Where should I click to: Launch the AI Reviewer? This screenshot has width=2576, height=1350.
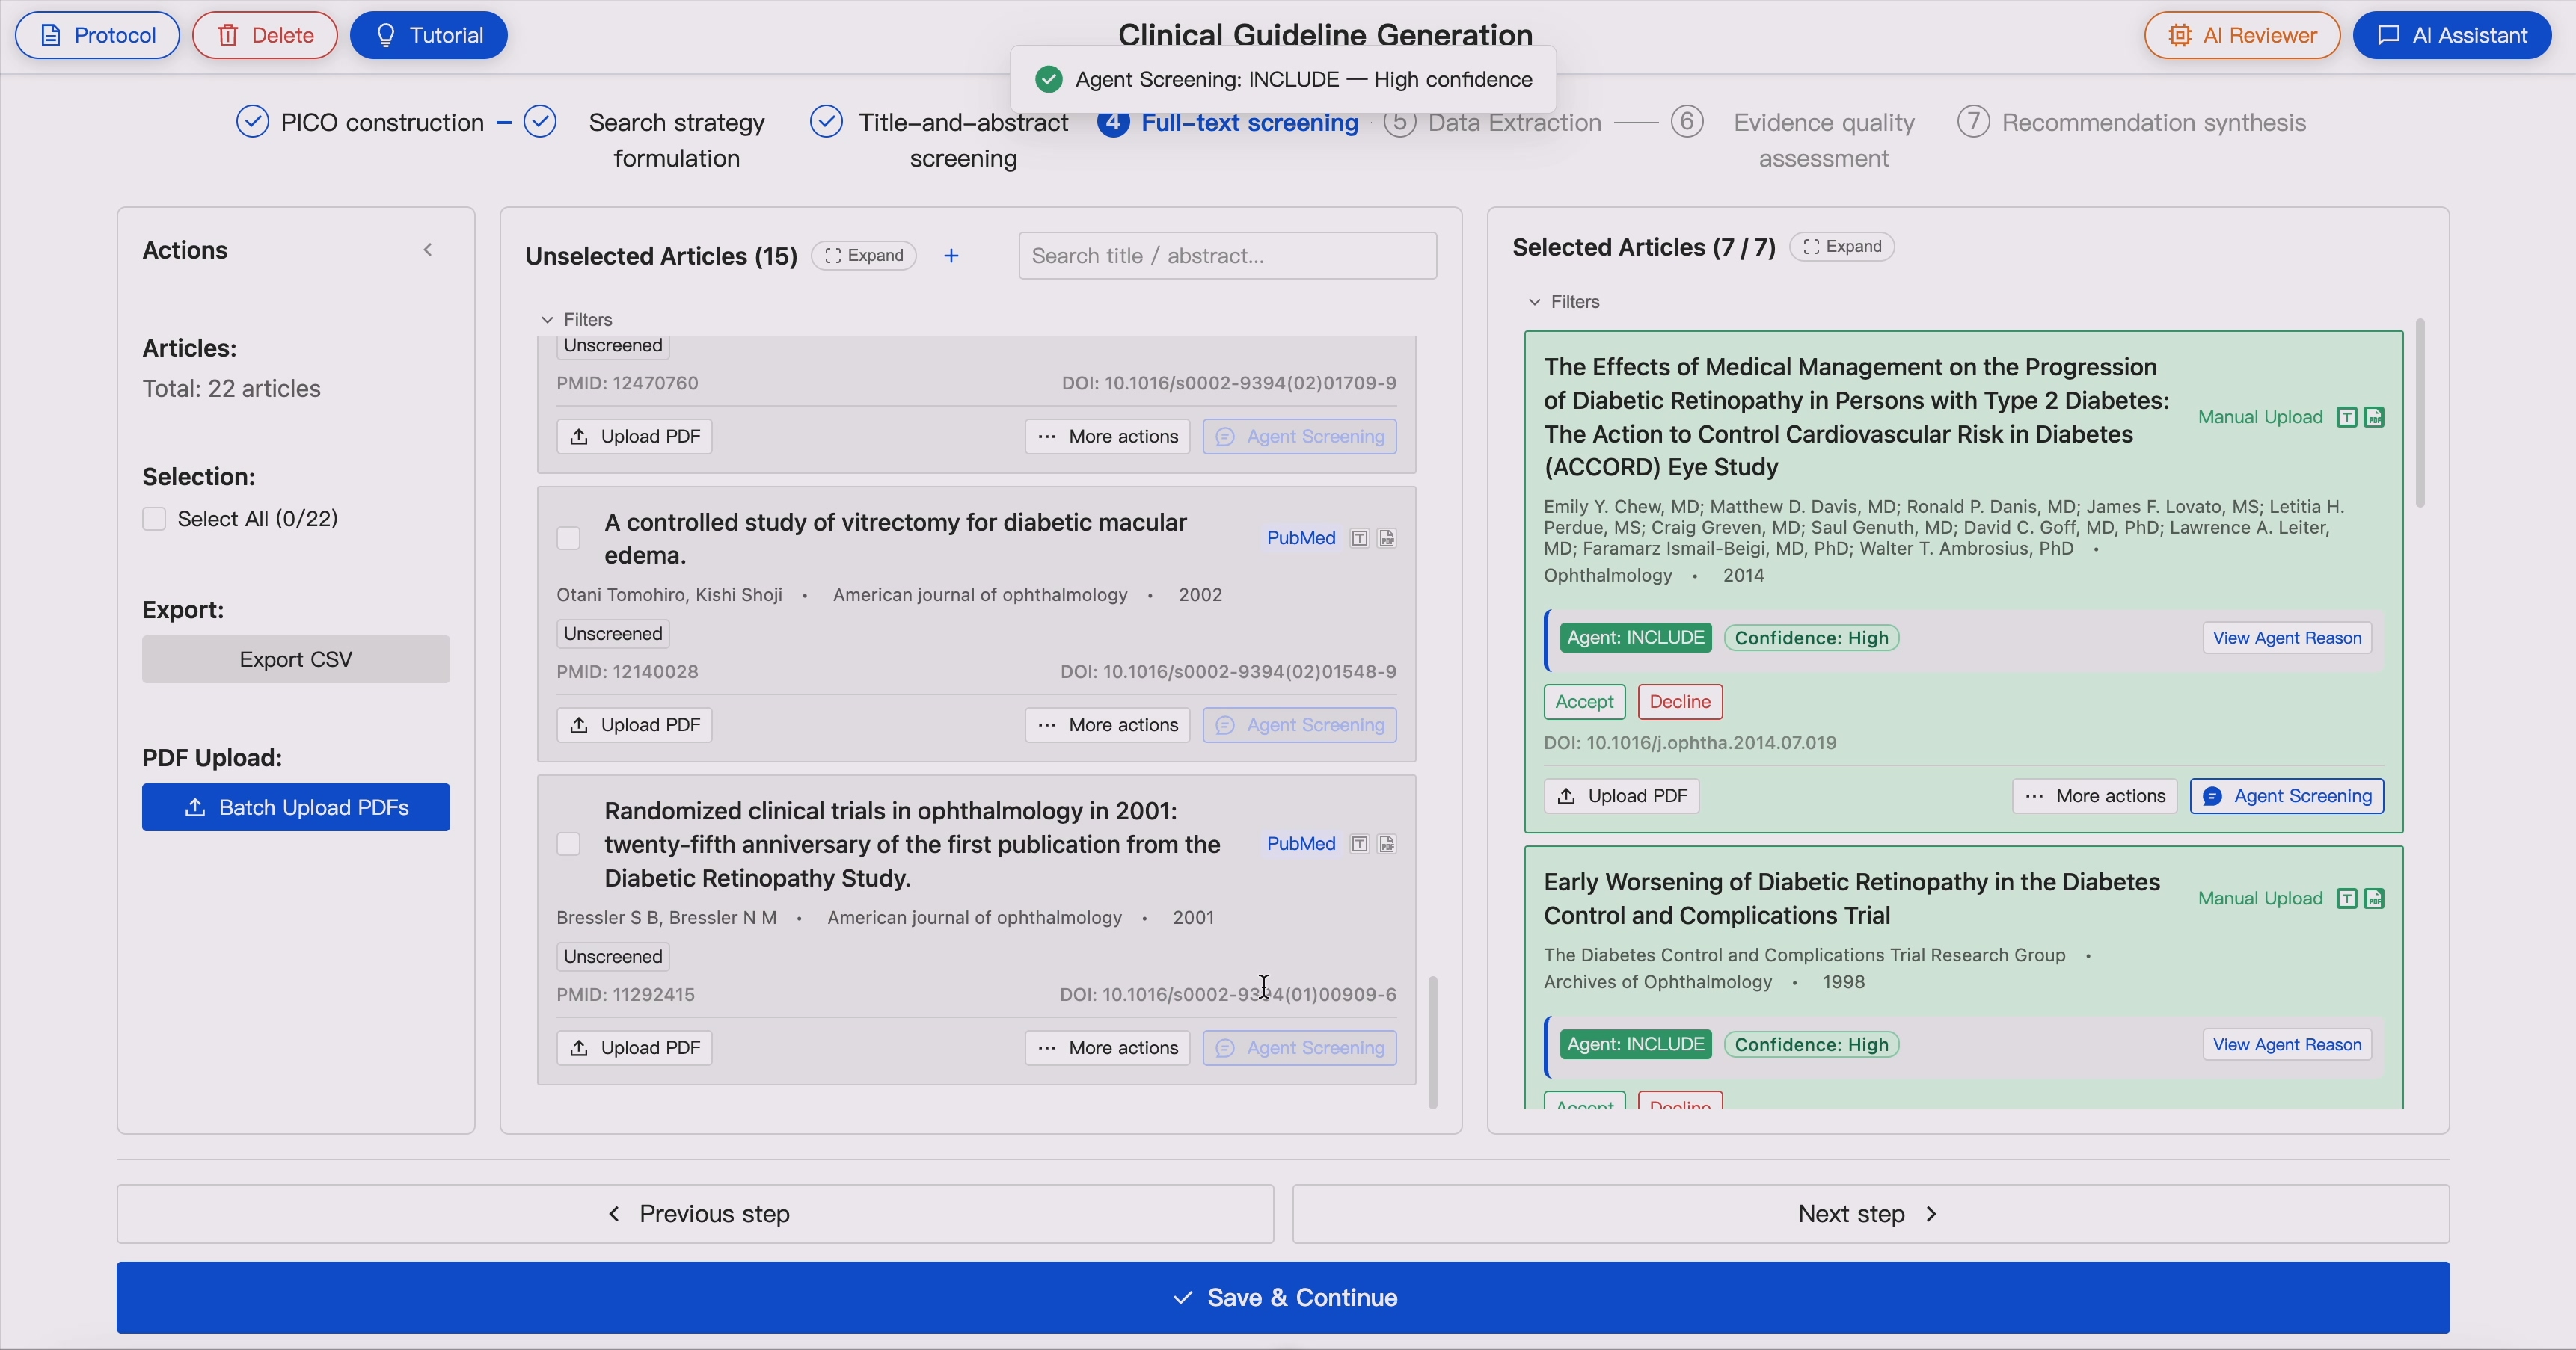2242,35
